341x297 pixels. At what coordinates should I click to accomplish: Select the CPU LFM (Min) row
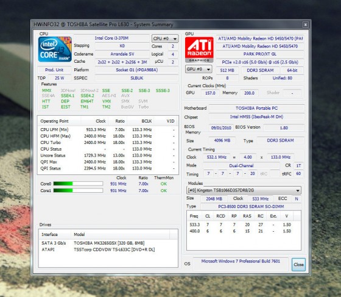[108, 129]
